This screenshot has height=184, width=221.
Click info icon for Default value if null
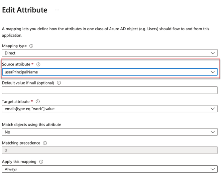(59, 83)
